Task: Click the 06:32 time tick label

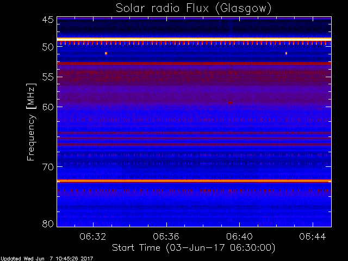Action: [93, 237]
